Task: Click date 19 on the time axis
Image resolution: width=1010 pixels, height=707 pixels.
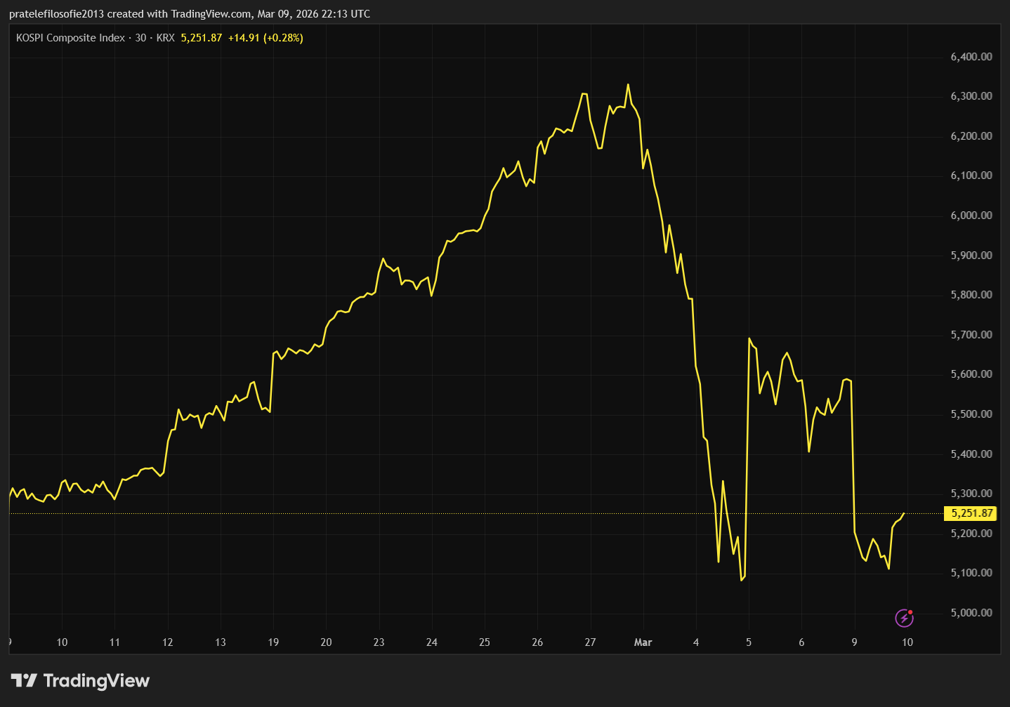Action: 273,642
